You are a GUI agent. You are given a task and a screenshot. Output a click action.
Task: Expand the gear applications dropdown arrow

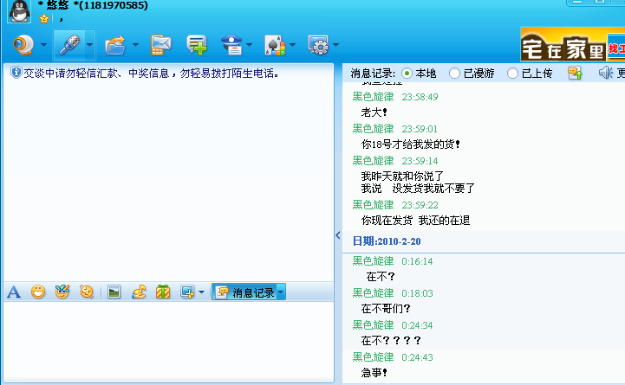click(336, 44)
